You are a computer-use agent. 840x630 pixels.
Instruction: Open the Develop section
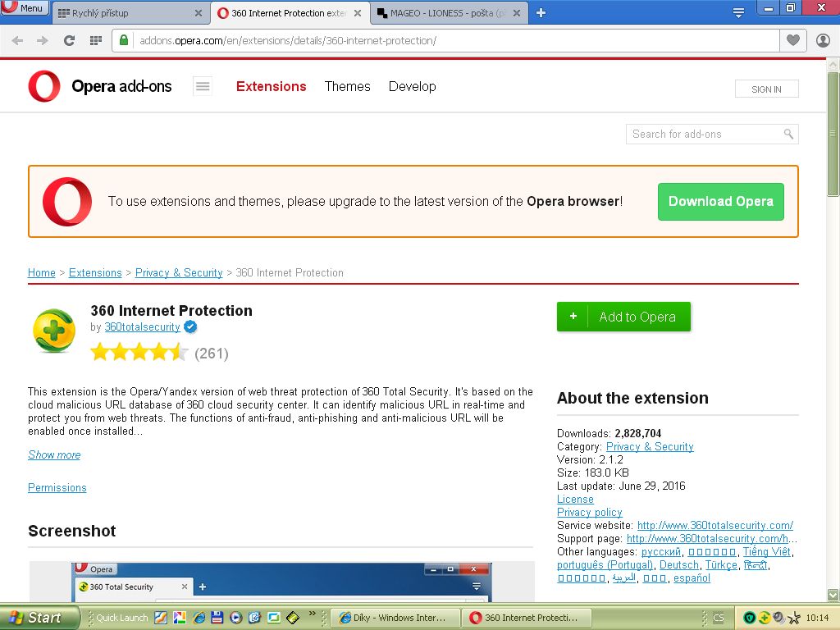pyautogui.click(x=412, y=86)
